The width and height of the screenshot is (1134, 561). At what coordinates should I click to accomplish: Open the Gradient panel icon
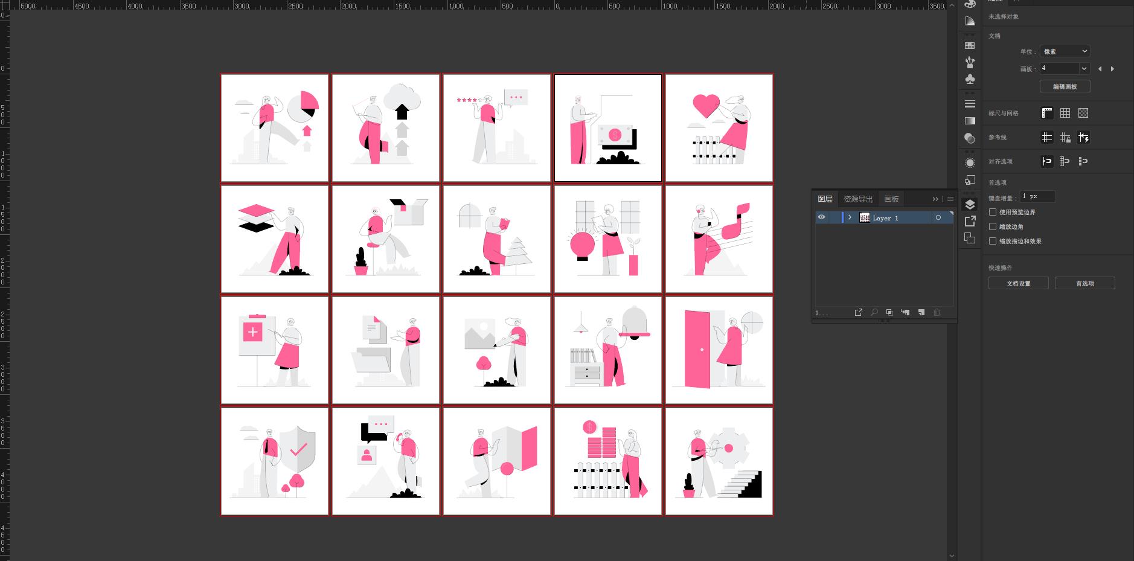pyautogui.click(x=970, y=121)
